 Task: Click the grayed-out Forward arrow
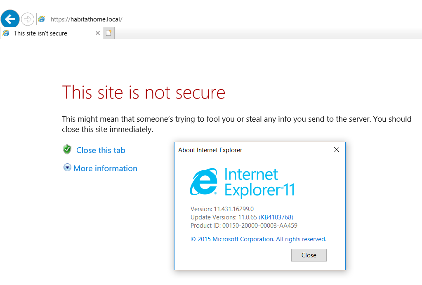27,19
